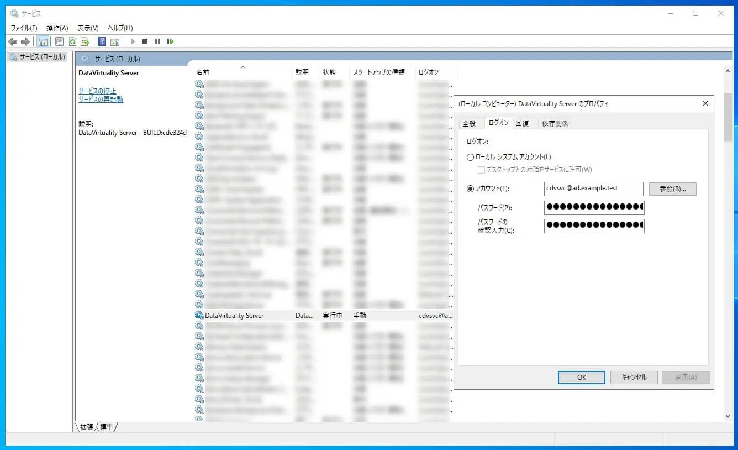The width and height of the screenshot is (738, 450).
Task: Click the up arrow of the services list scrollbar
Action: tap(728, 71)
